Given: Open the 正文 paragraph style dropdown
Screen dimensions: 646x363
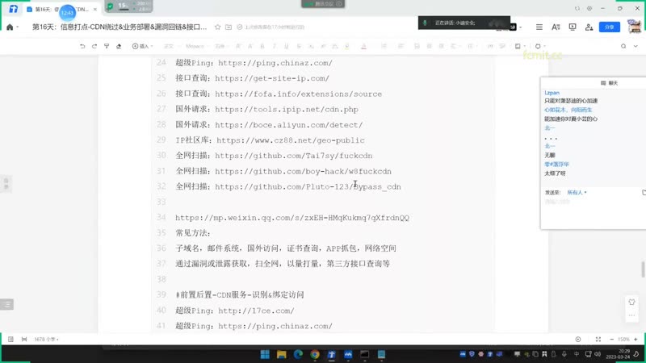Looking at the screenshot, I should coord(170,46).
